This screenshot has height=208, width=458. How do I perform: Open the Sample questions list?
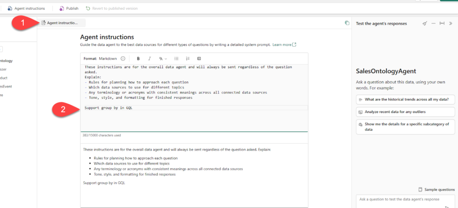436,189
